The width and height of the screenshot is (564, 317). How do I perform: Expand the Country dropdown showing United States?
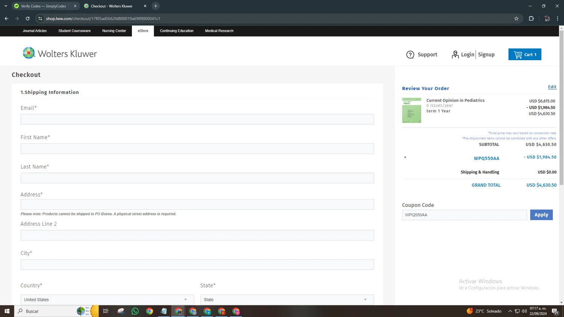pyautogui.click(x=107, y=299)
